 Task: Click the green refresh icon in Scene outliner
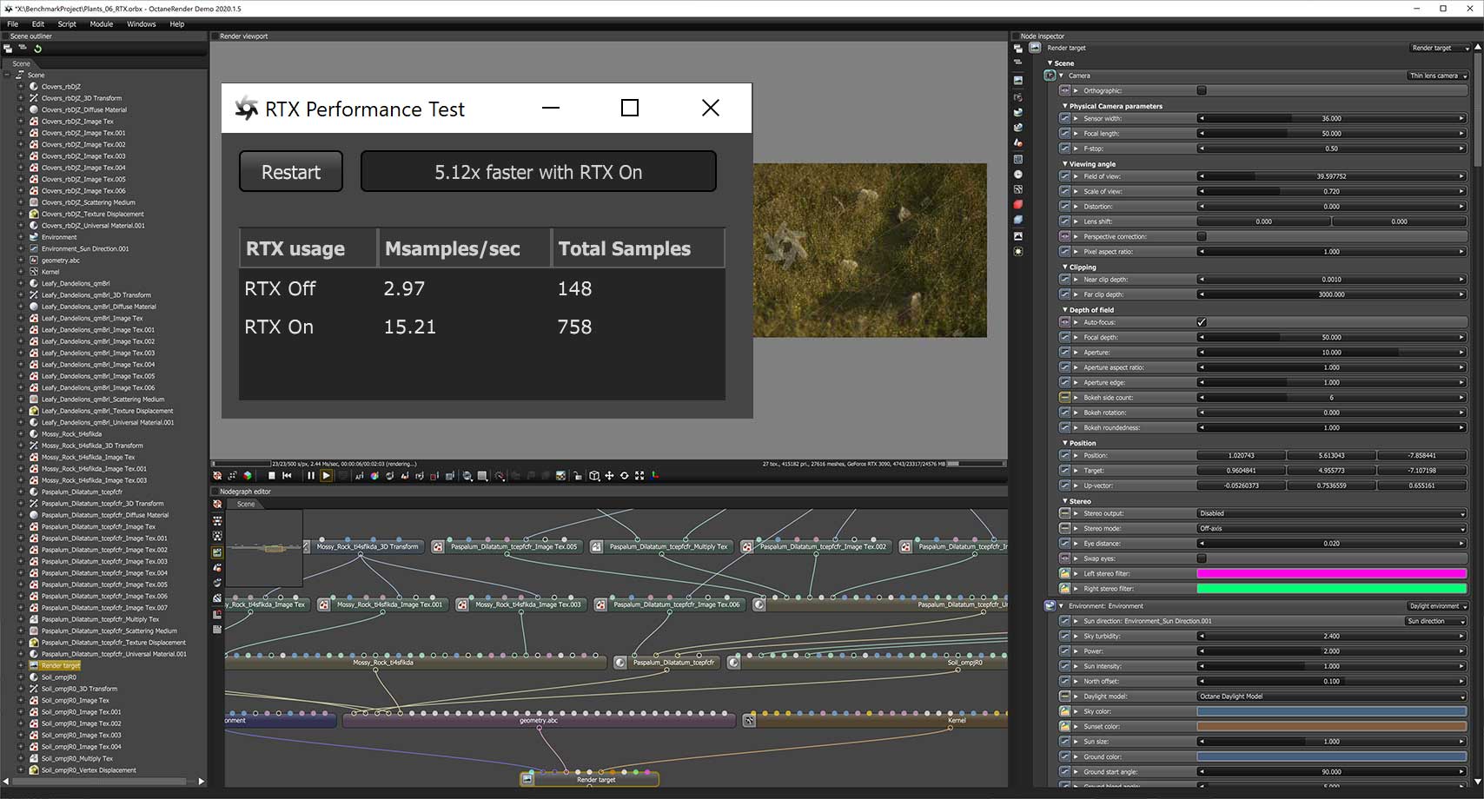pos(37,49)
